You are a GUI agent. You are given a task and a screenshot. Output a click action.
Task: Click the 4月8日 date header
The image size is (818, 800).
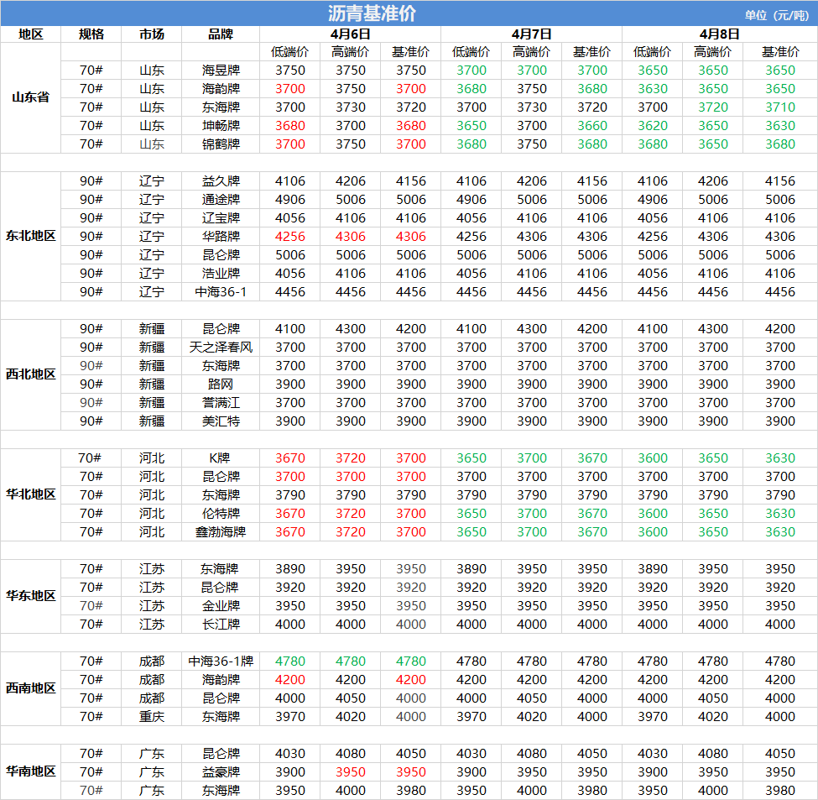pos(719,34)
